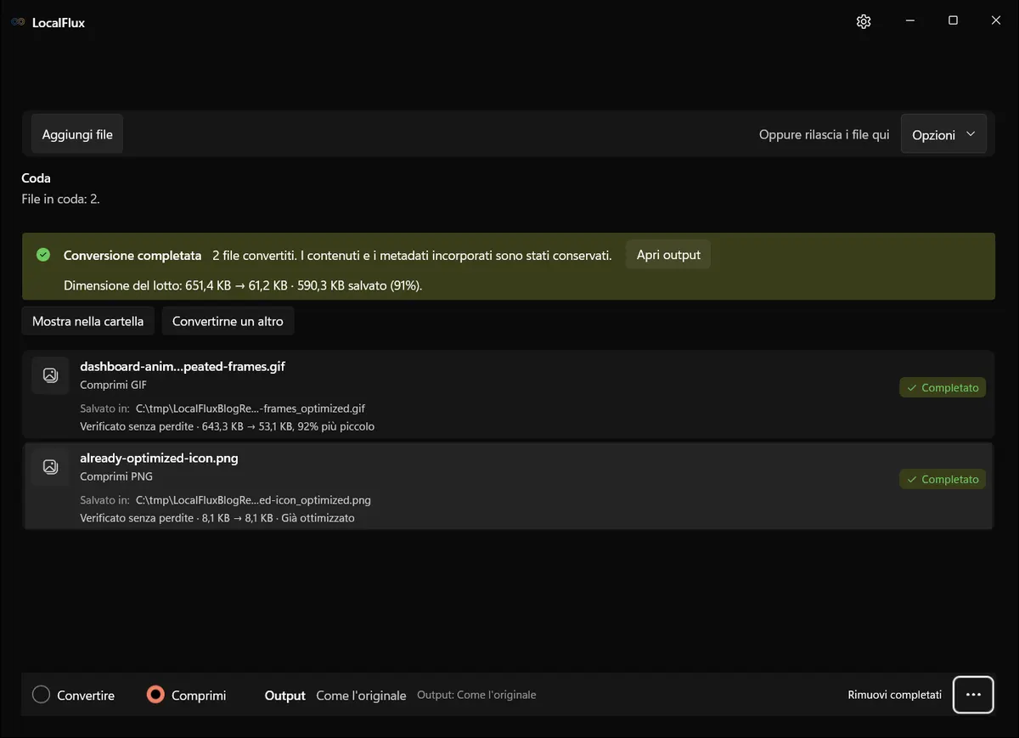Click File in coda: 2. text

(61, 199)
